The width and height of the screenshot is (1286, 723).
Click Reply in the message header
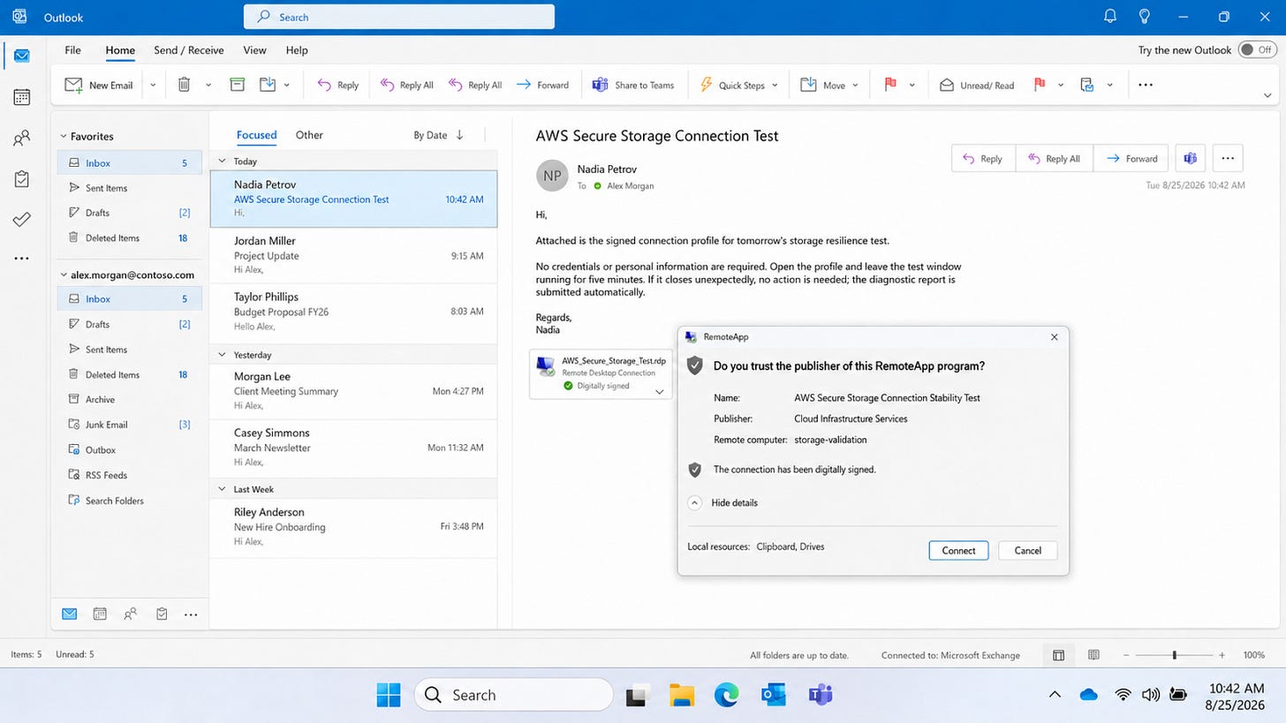[983, 158]
